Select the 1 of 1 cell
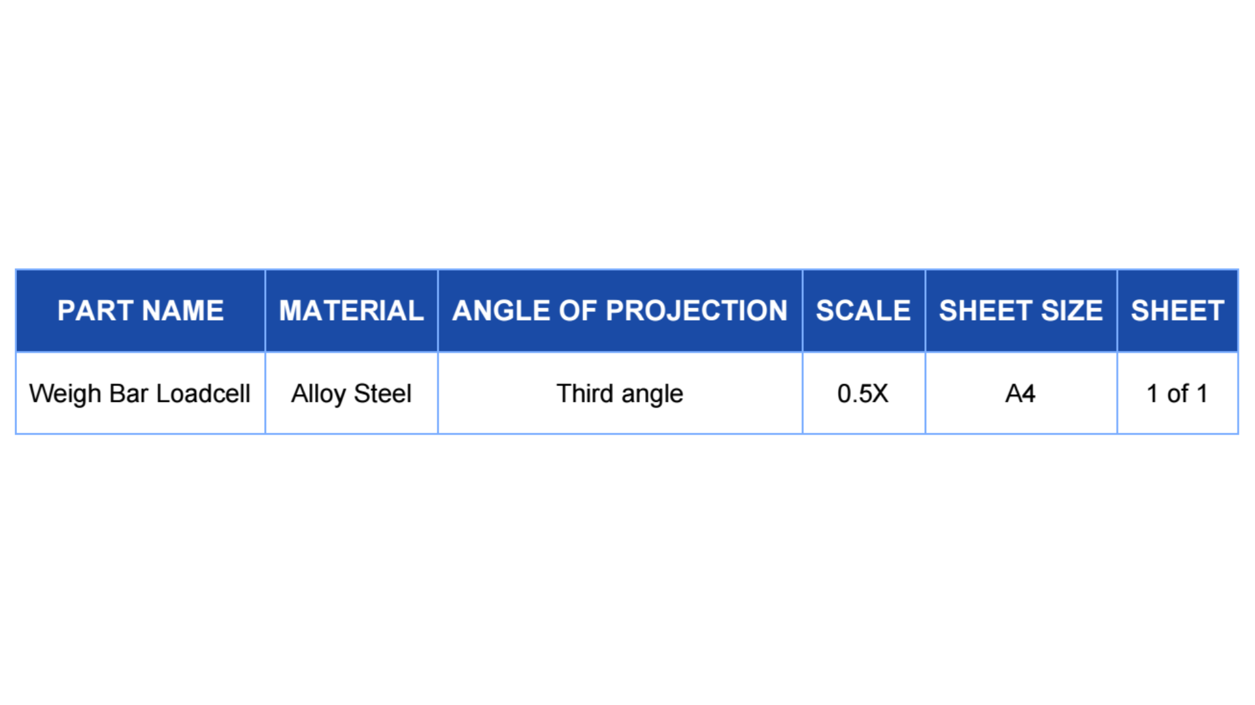 [1177, 394]
